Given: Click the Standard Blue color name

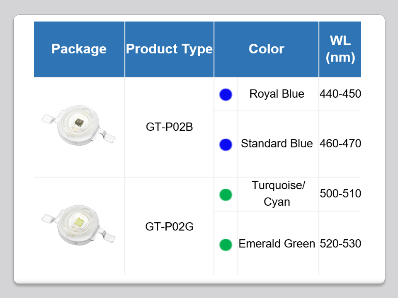Looking at the screenshot, I should [277, 144].
